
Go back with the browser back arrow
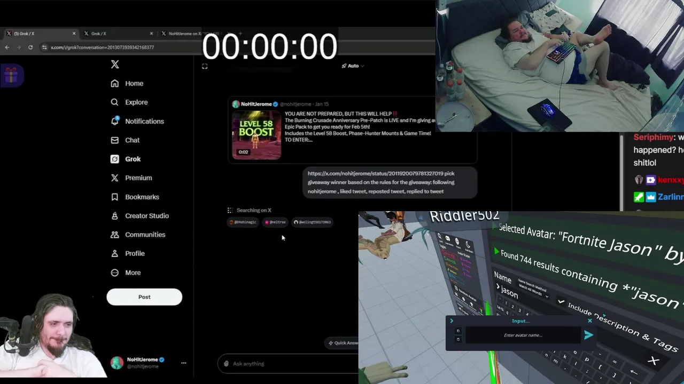pos(7,47)
